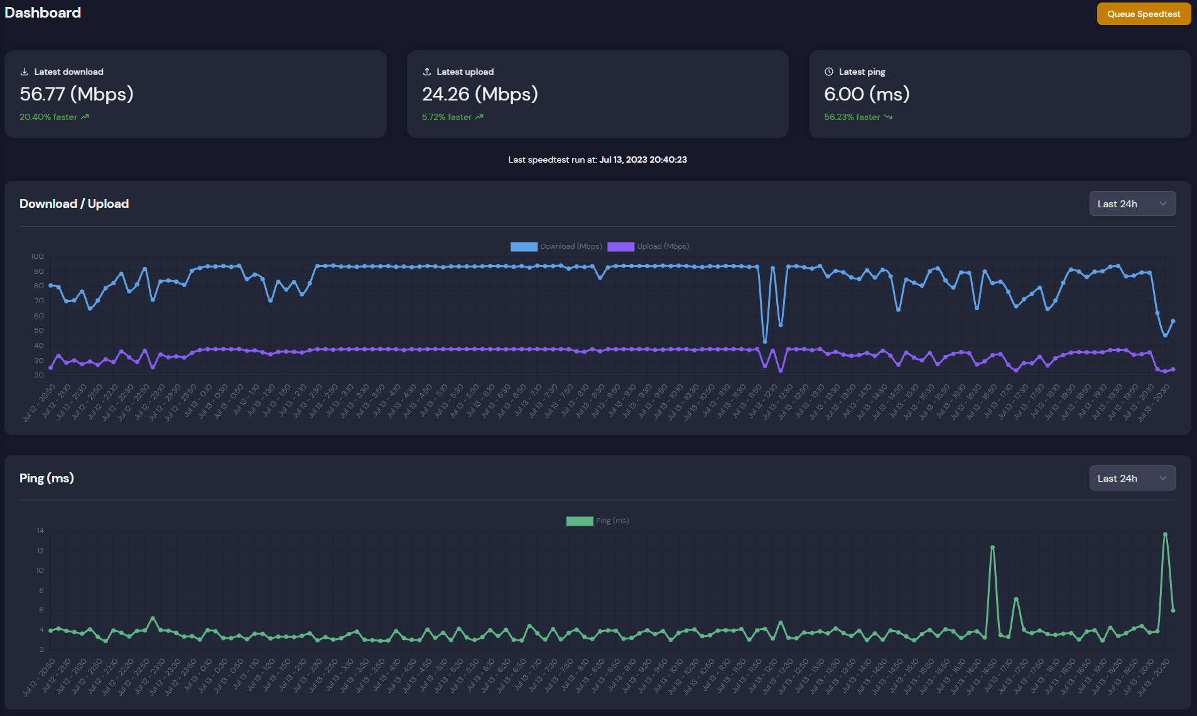Image resolution: width=1197 pixels, height=716 pixels.
Task: Click the trend-up arrow after 5.72% faster
Action: pos(479,117)
